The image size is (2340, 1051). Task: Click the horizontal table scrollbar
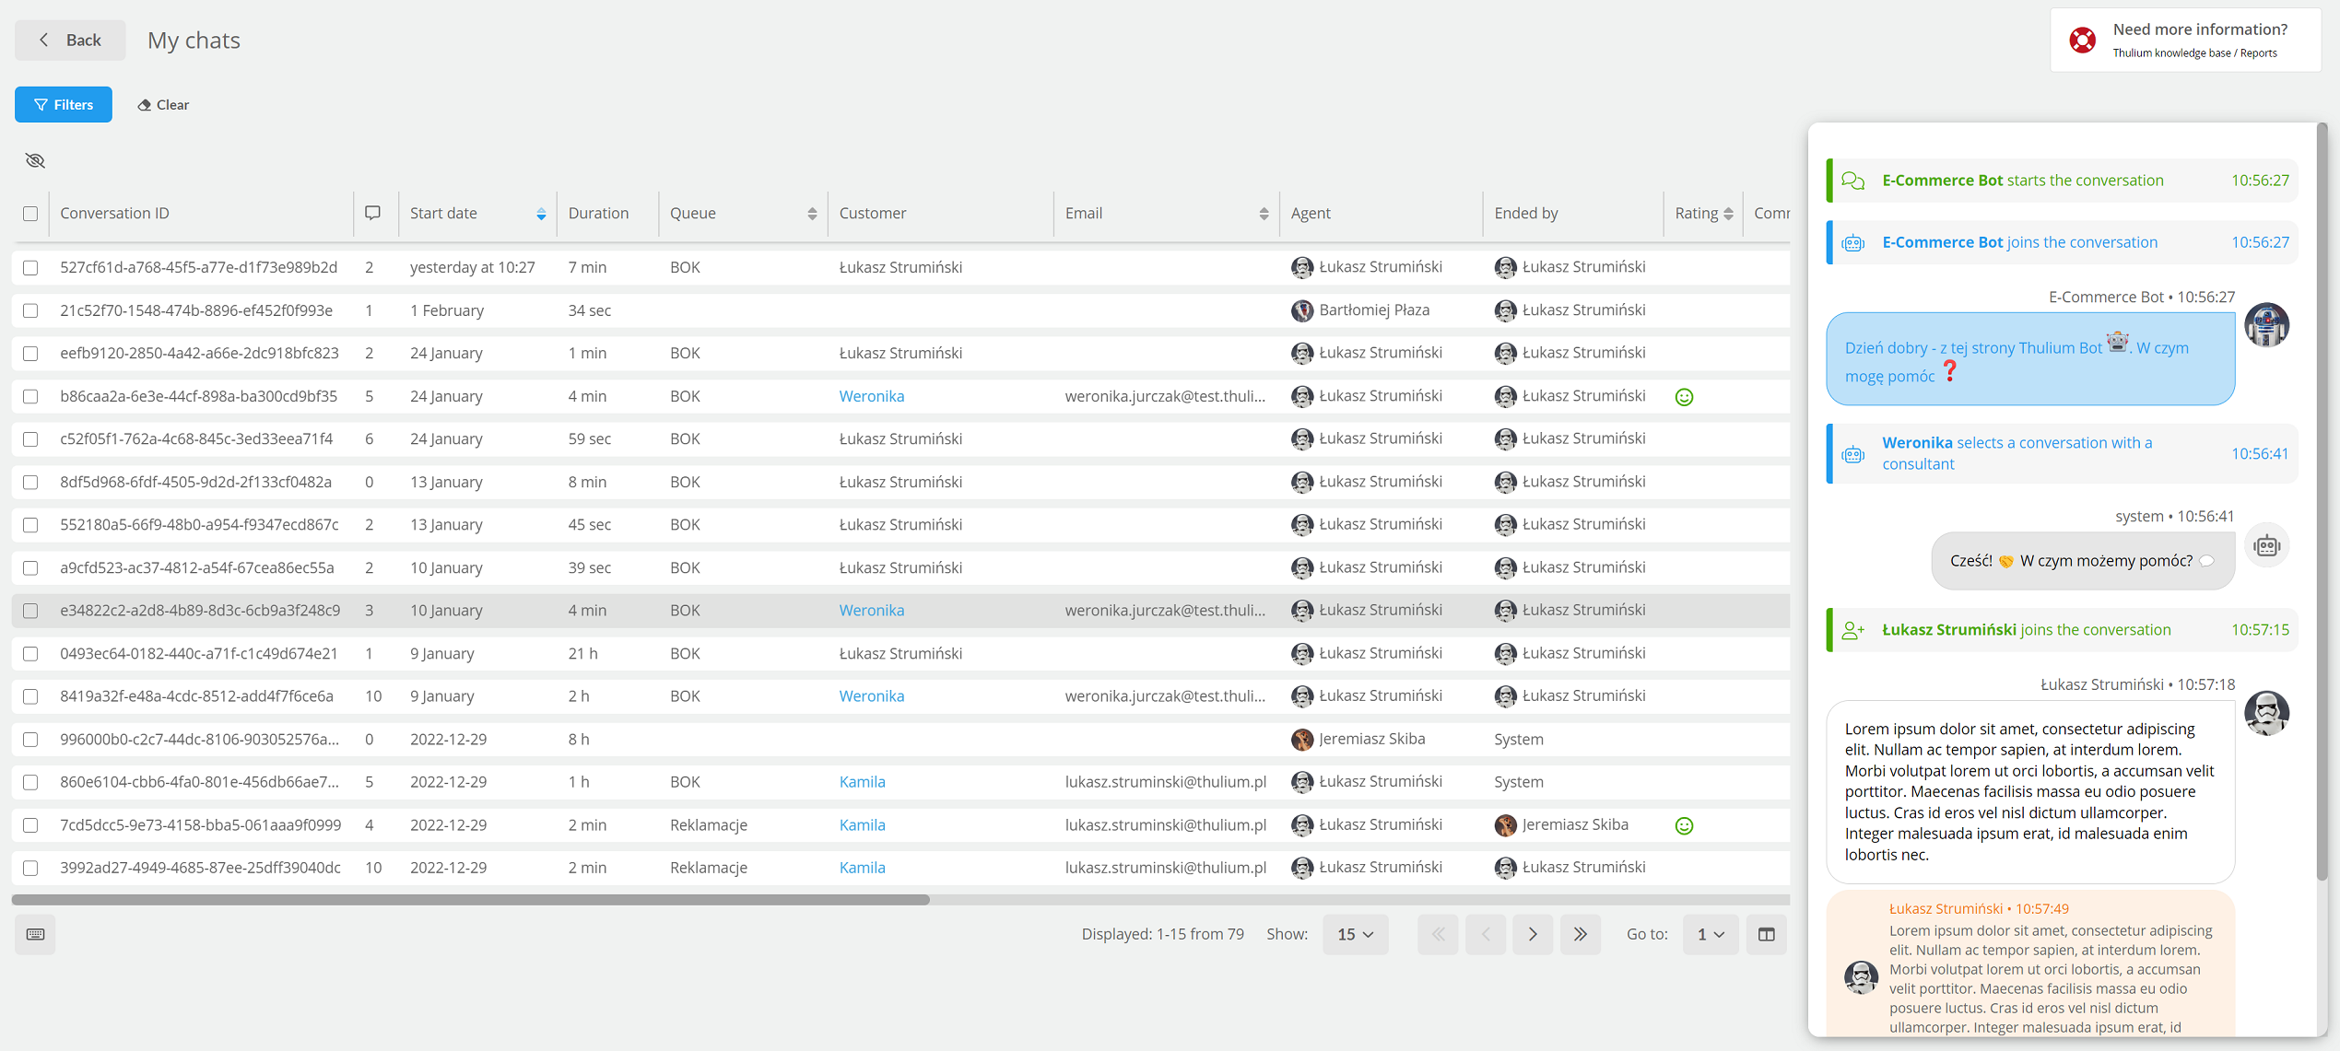[470, 900]
